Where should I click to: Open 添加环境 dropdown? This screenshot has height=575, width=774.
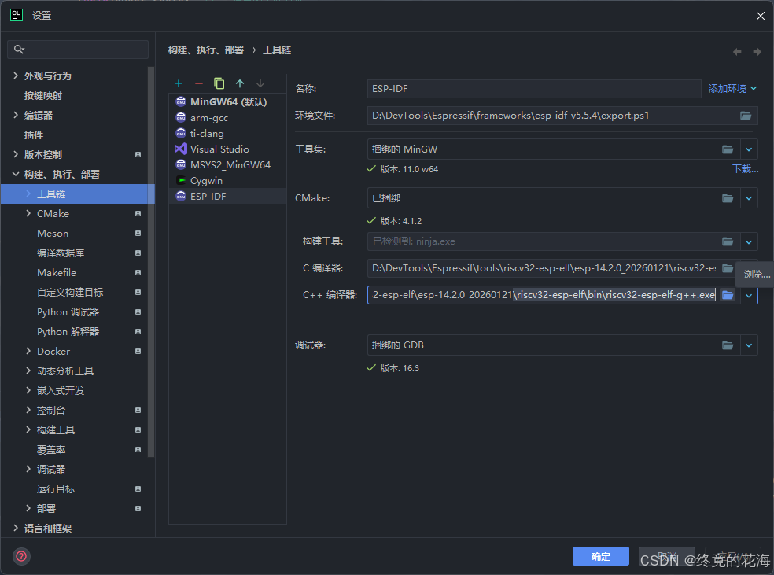(732, 88)
